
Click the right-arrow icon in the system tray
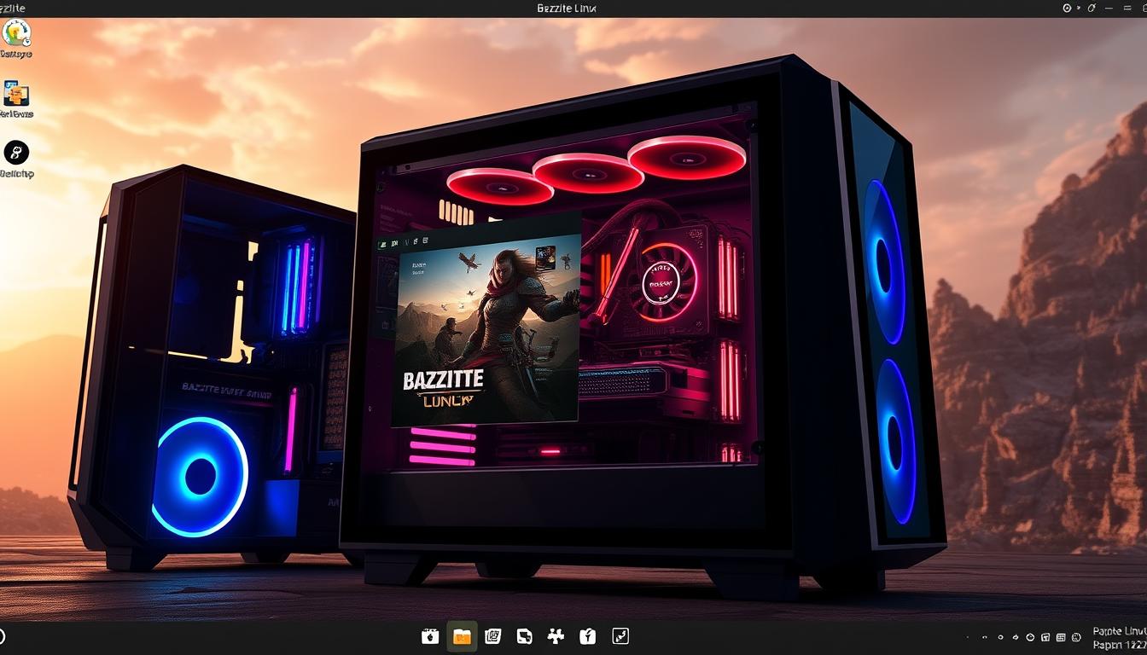click(x=1016, y=637)
